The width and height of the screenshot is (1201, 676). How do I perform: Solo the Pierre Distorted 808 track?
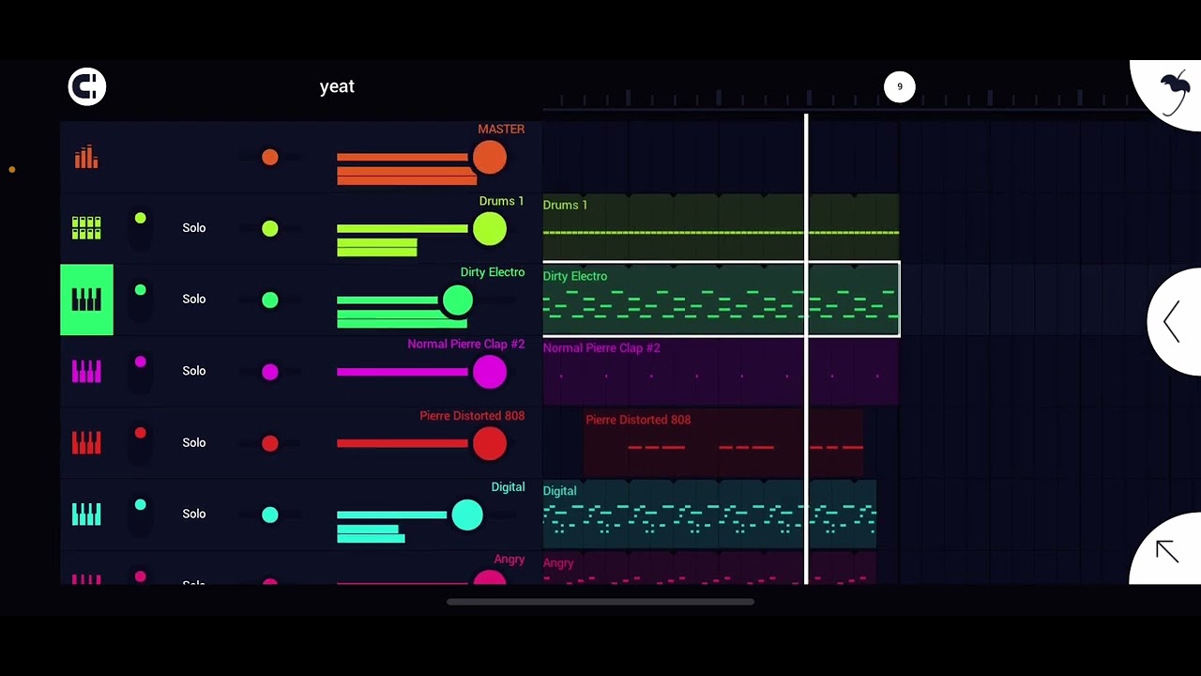[x=194, y=442]
